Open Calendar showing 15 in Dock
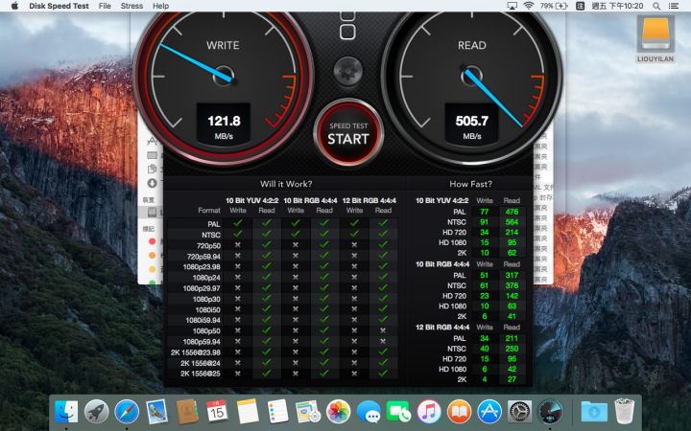The image size is (691, 431). pyautogui.click(x=217, y=412)
